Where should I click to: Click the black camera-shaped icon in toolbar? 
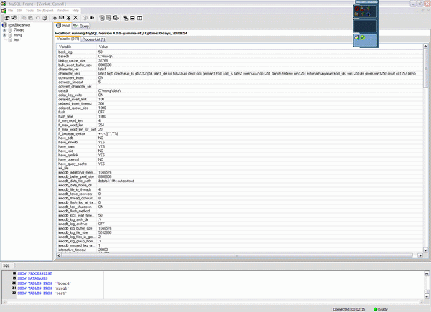[92, 18]
